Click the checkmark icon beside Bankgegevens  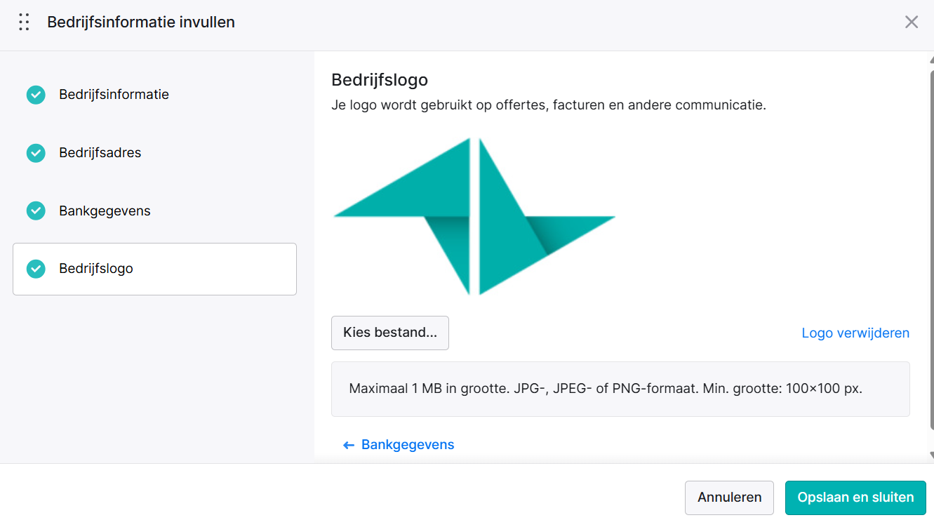tap(36, 211)
